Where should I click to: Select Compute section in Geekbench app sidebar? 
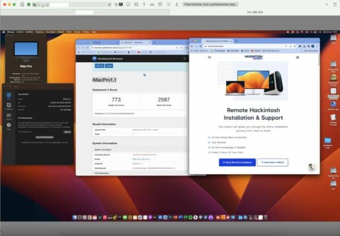point(8,106)
